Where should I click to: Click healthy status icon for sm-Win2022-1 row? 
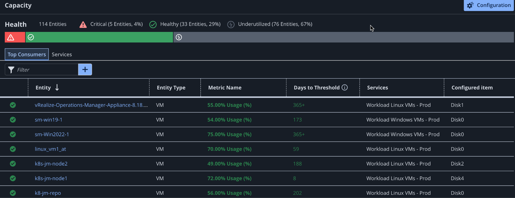[x=13, y=134]
